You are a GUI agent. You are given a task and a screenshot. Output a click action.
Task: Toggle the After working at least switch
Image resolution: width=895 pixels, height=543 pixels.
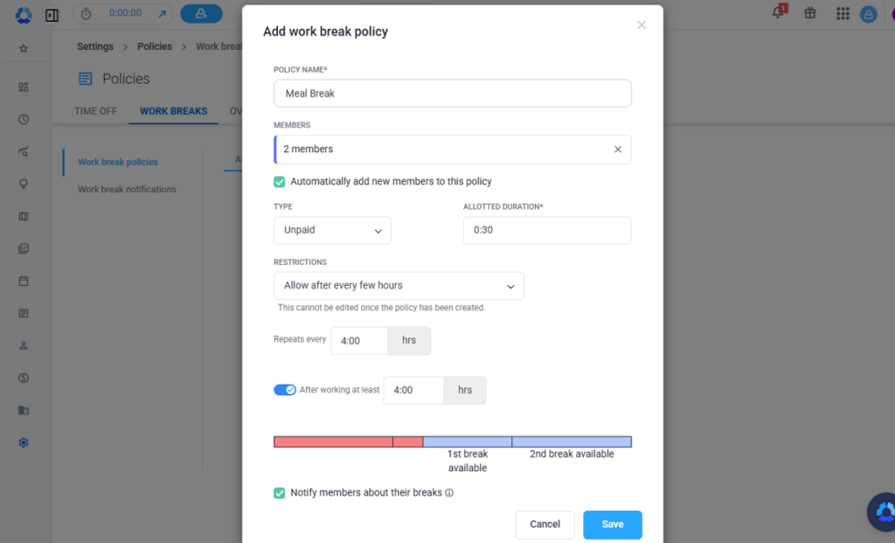click(284, 390)
